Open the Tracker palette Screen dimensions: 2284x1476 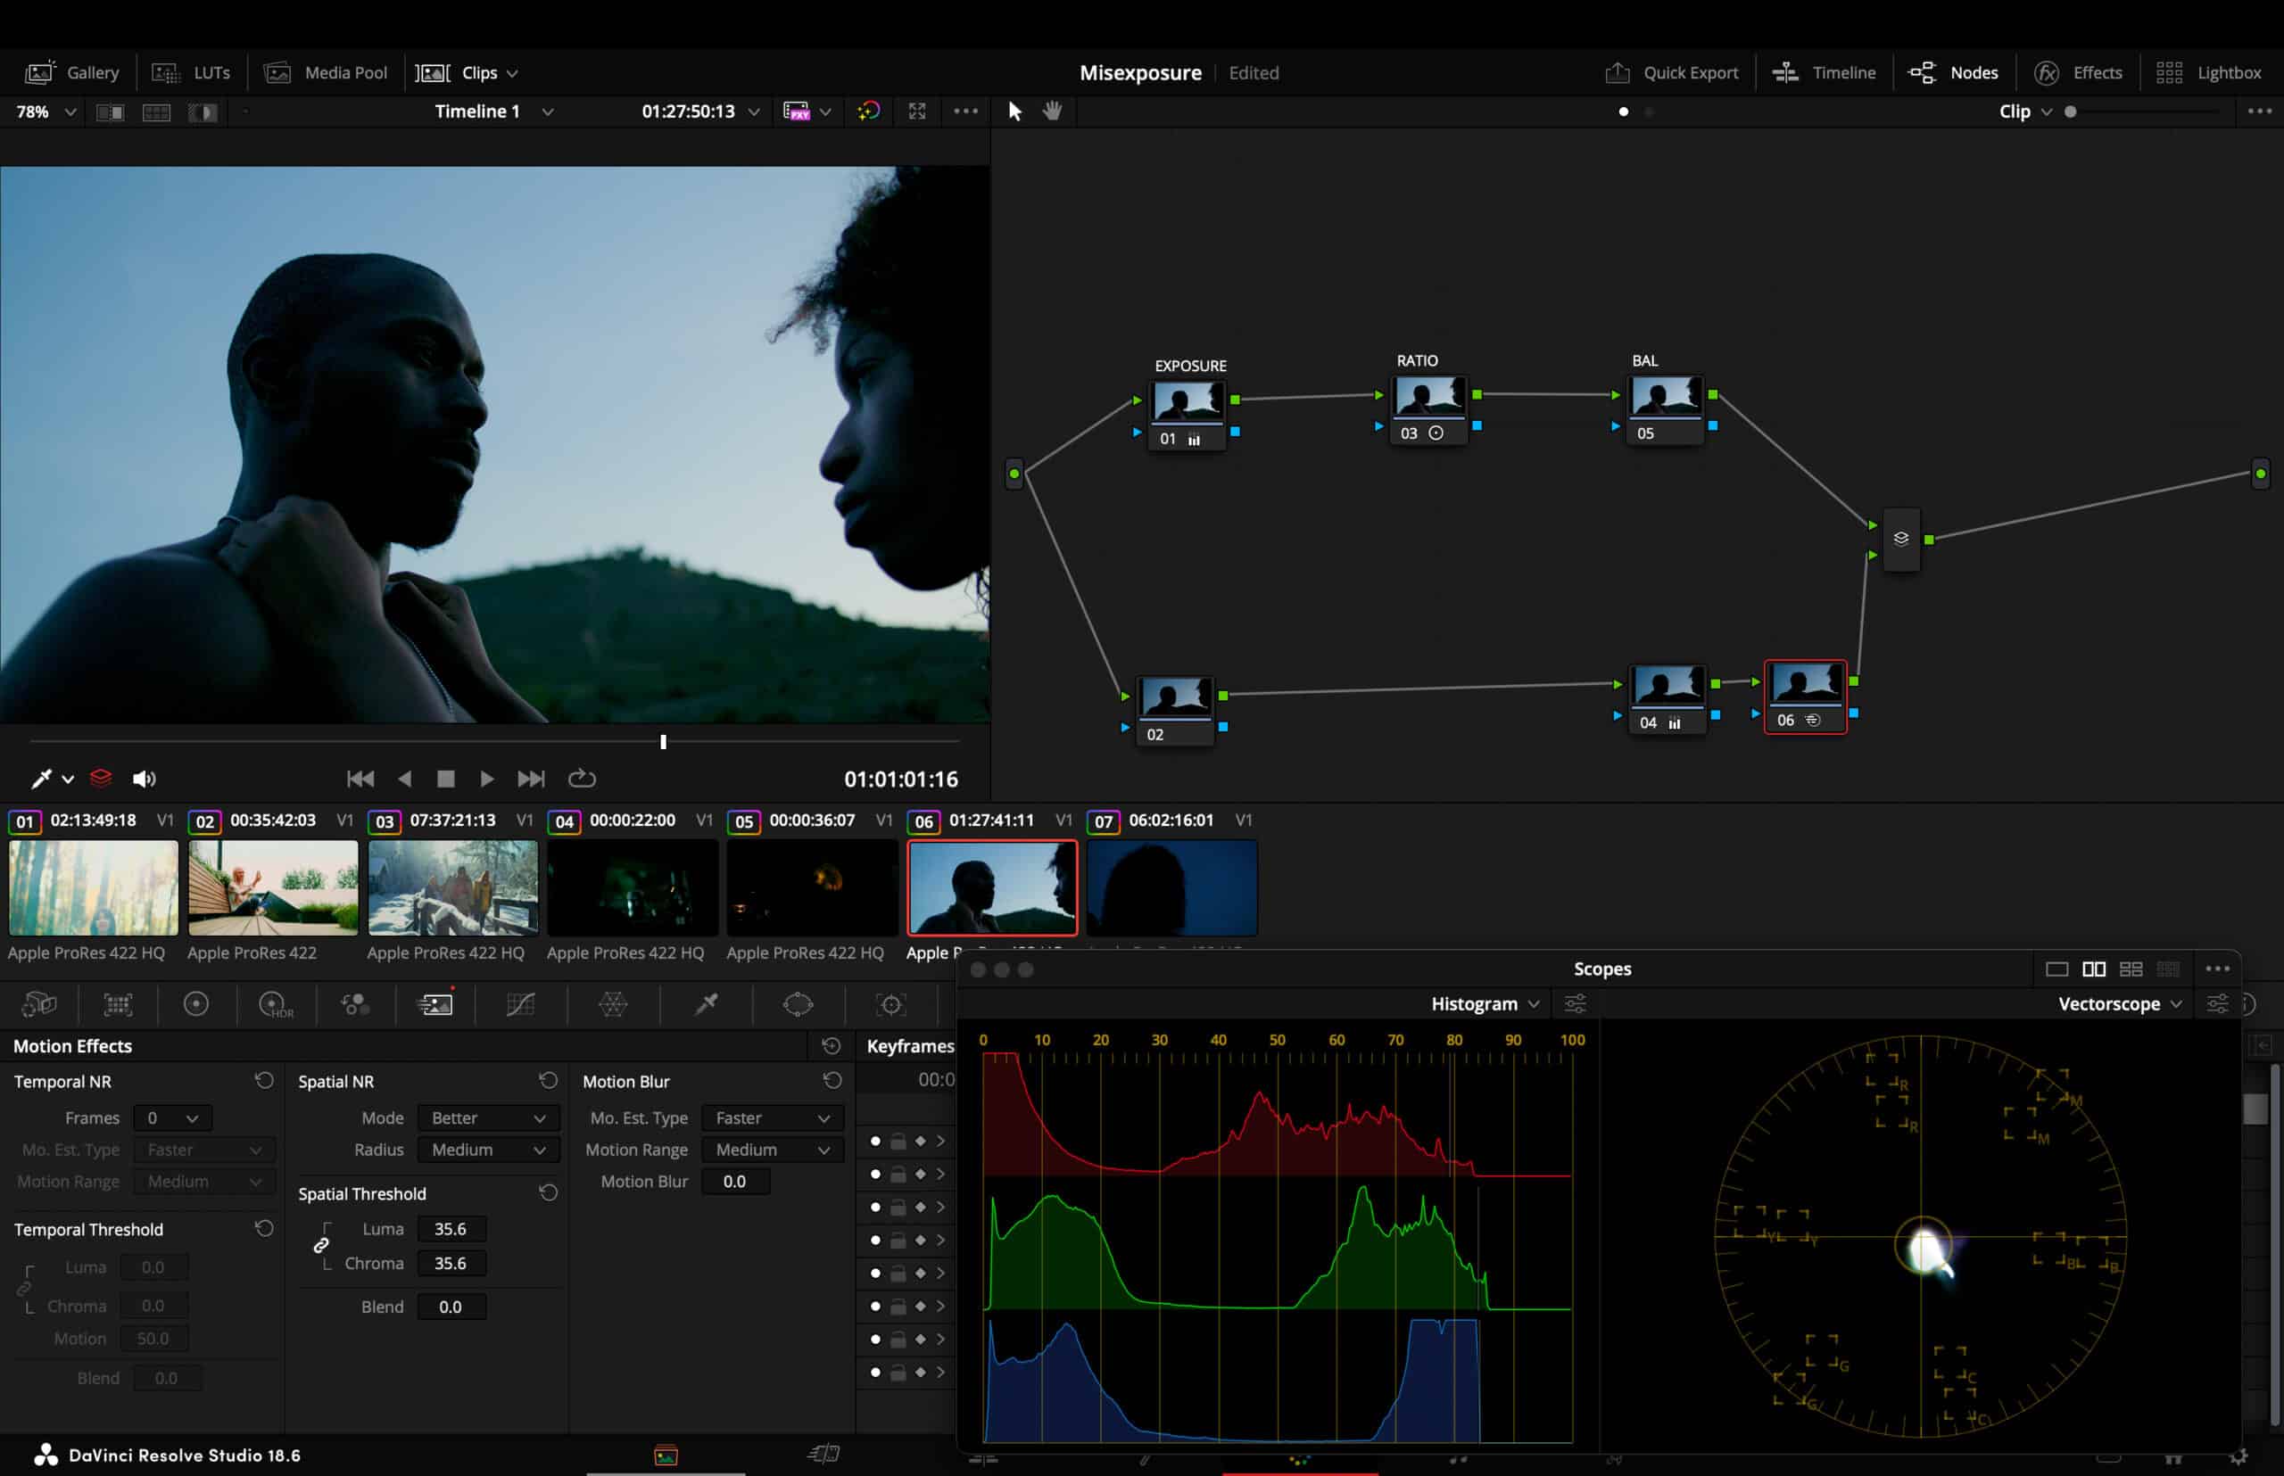tap(890, 1003)
